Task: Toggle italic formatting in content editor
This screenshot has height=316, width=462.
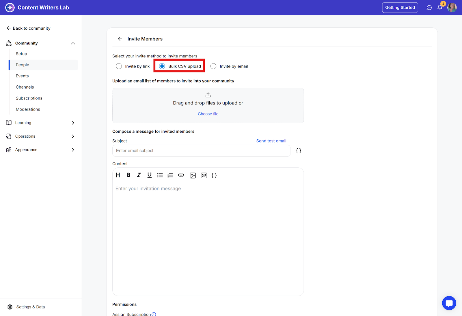Action: [139, 175]
